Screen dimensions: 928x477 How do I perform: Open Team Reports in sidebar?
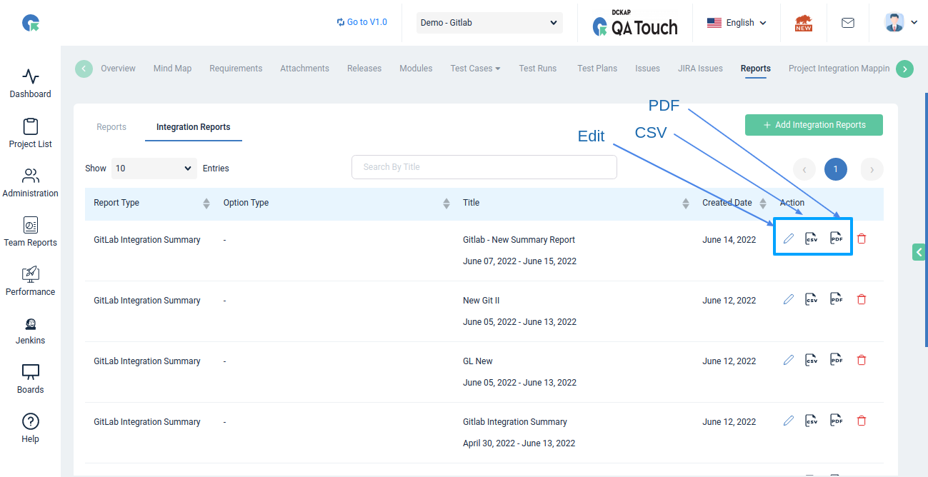30,232
